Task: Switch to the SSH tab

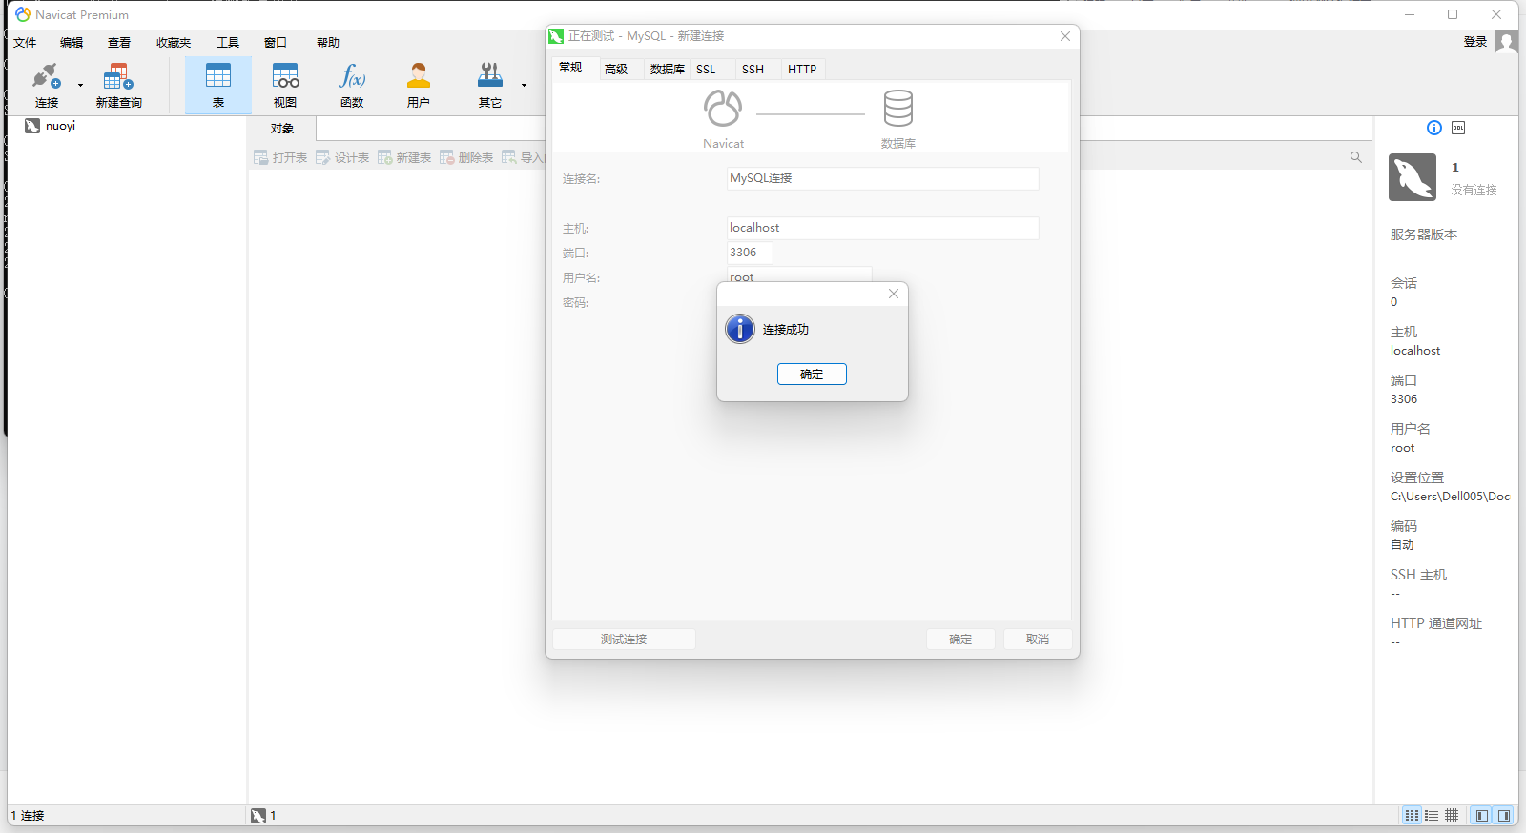Action: point(753,69)
